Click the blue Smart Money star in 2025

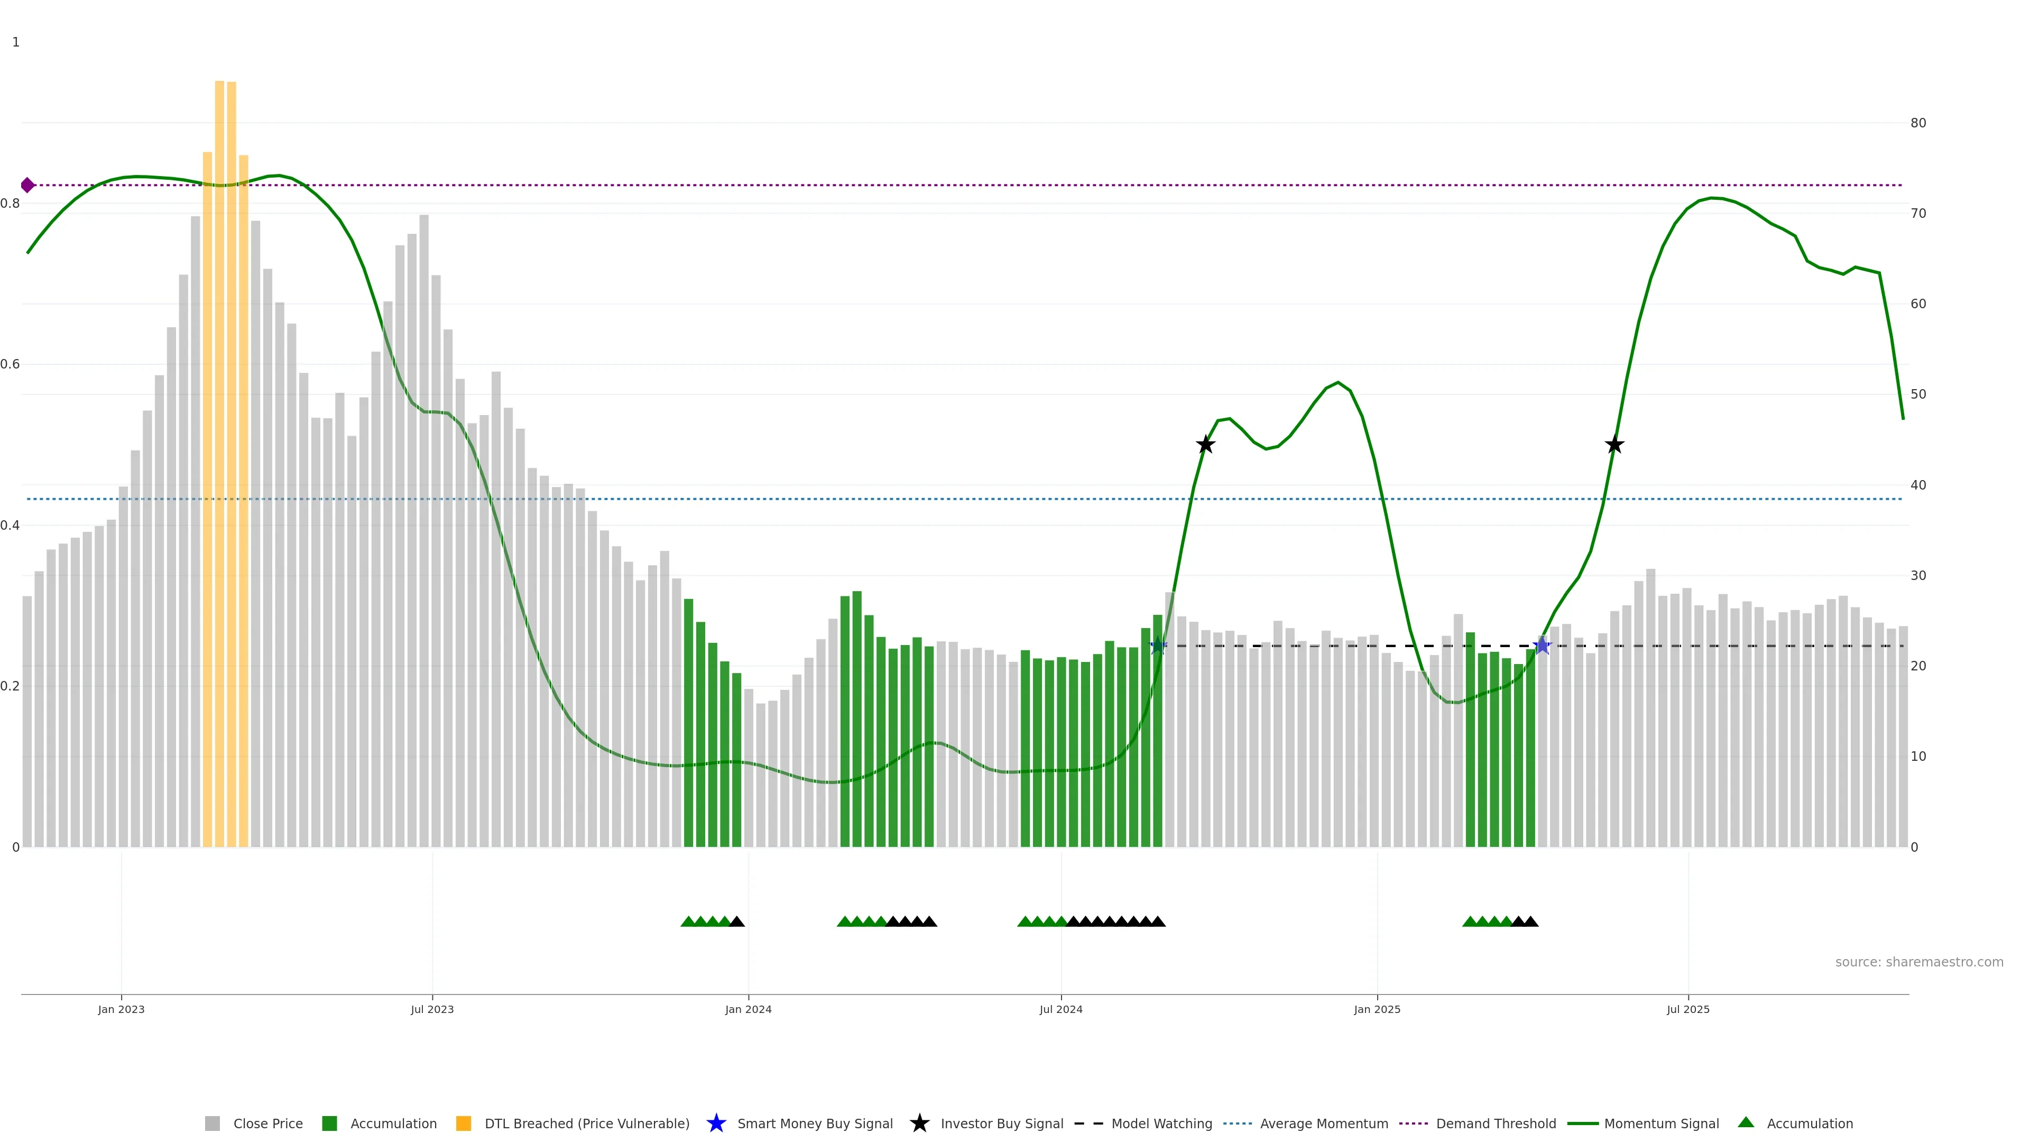coord(1542,646)
